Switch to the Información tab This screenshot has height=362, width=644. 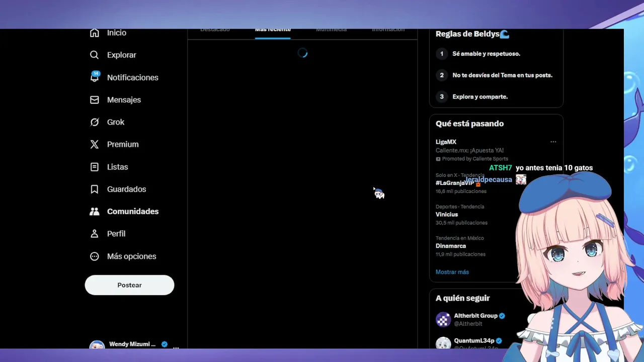pos(388,30)
